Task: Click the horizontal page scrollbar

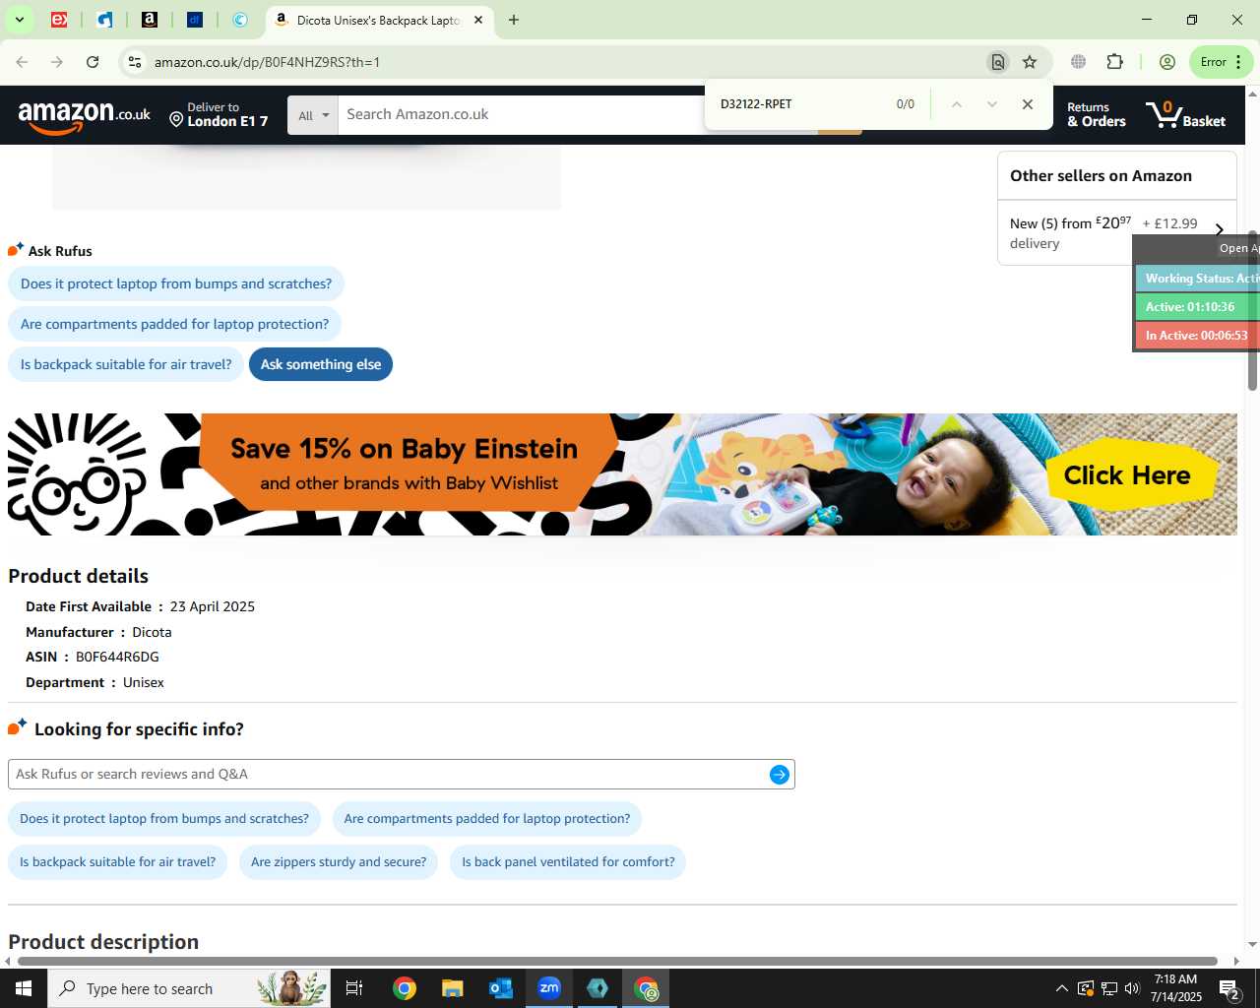Action: click(x=618, y=961)
